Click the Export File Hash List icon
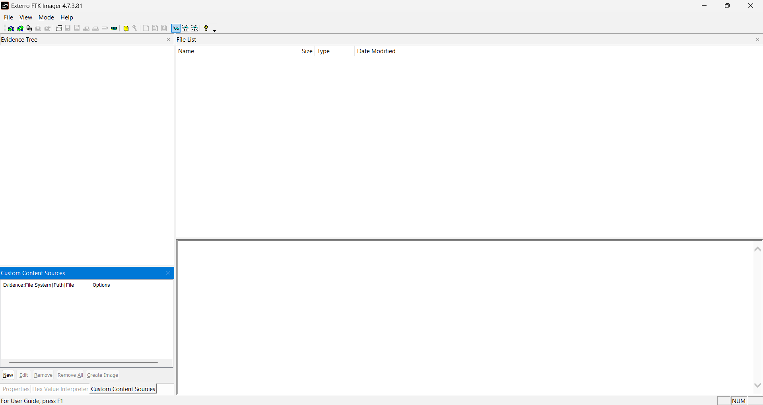This screenshot has width=763, height=405. pyautogui.click(x=155, y=28)
